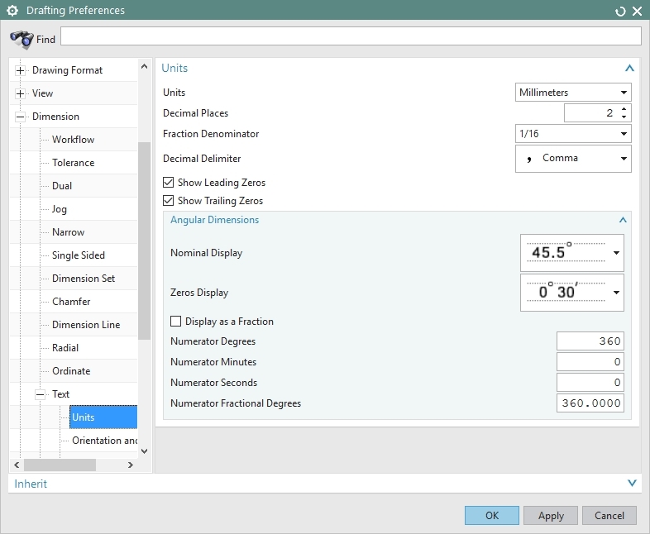Collapse the Units section chevron
This screenshot has width=650, height=534.
(629, 68)
